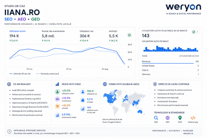The width and height of the screenshot is (207, 138).
Task: Click the target icon next to CE AM REALIZAT
Action: pyautogui.click(x=9, y=84)
